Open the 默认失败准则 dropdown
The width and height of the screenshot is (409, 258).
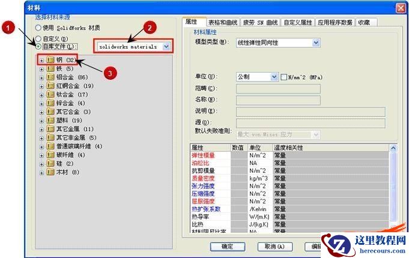pos(316,134)
